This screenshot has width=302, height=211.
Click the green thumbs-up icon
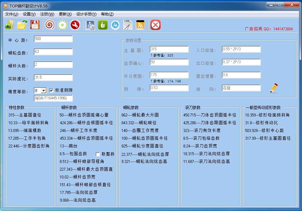(x=103, y=25)
